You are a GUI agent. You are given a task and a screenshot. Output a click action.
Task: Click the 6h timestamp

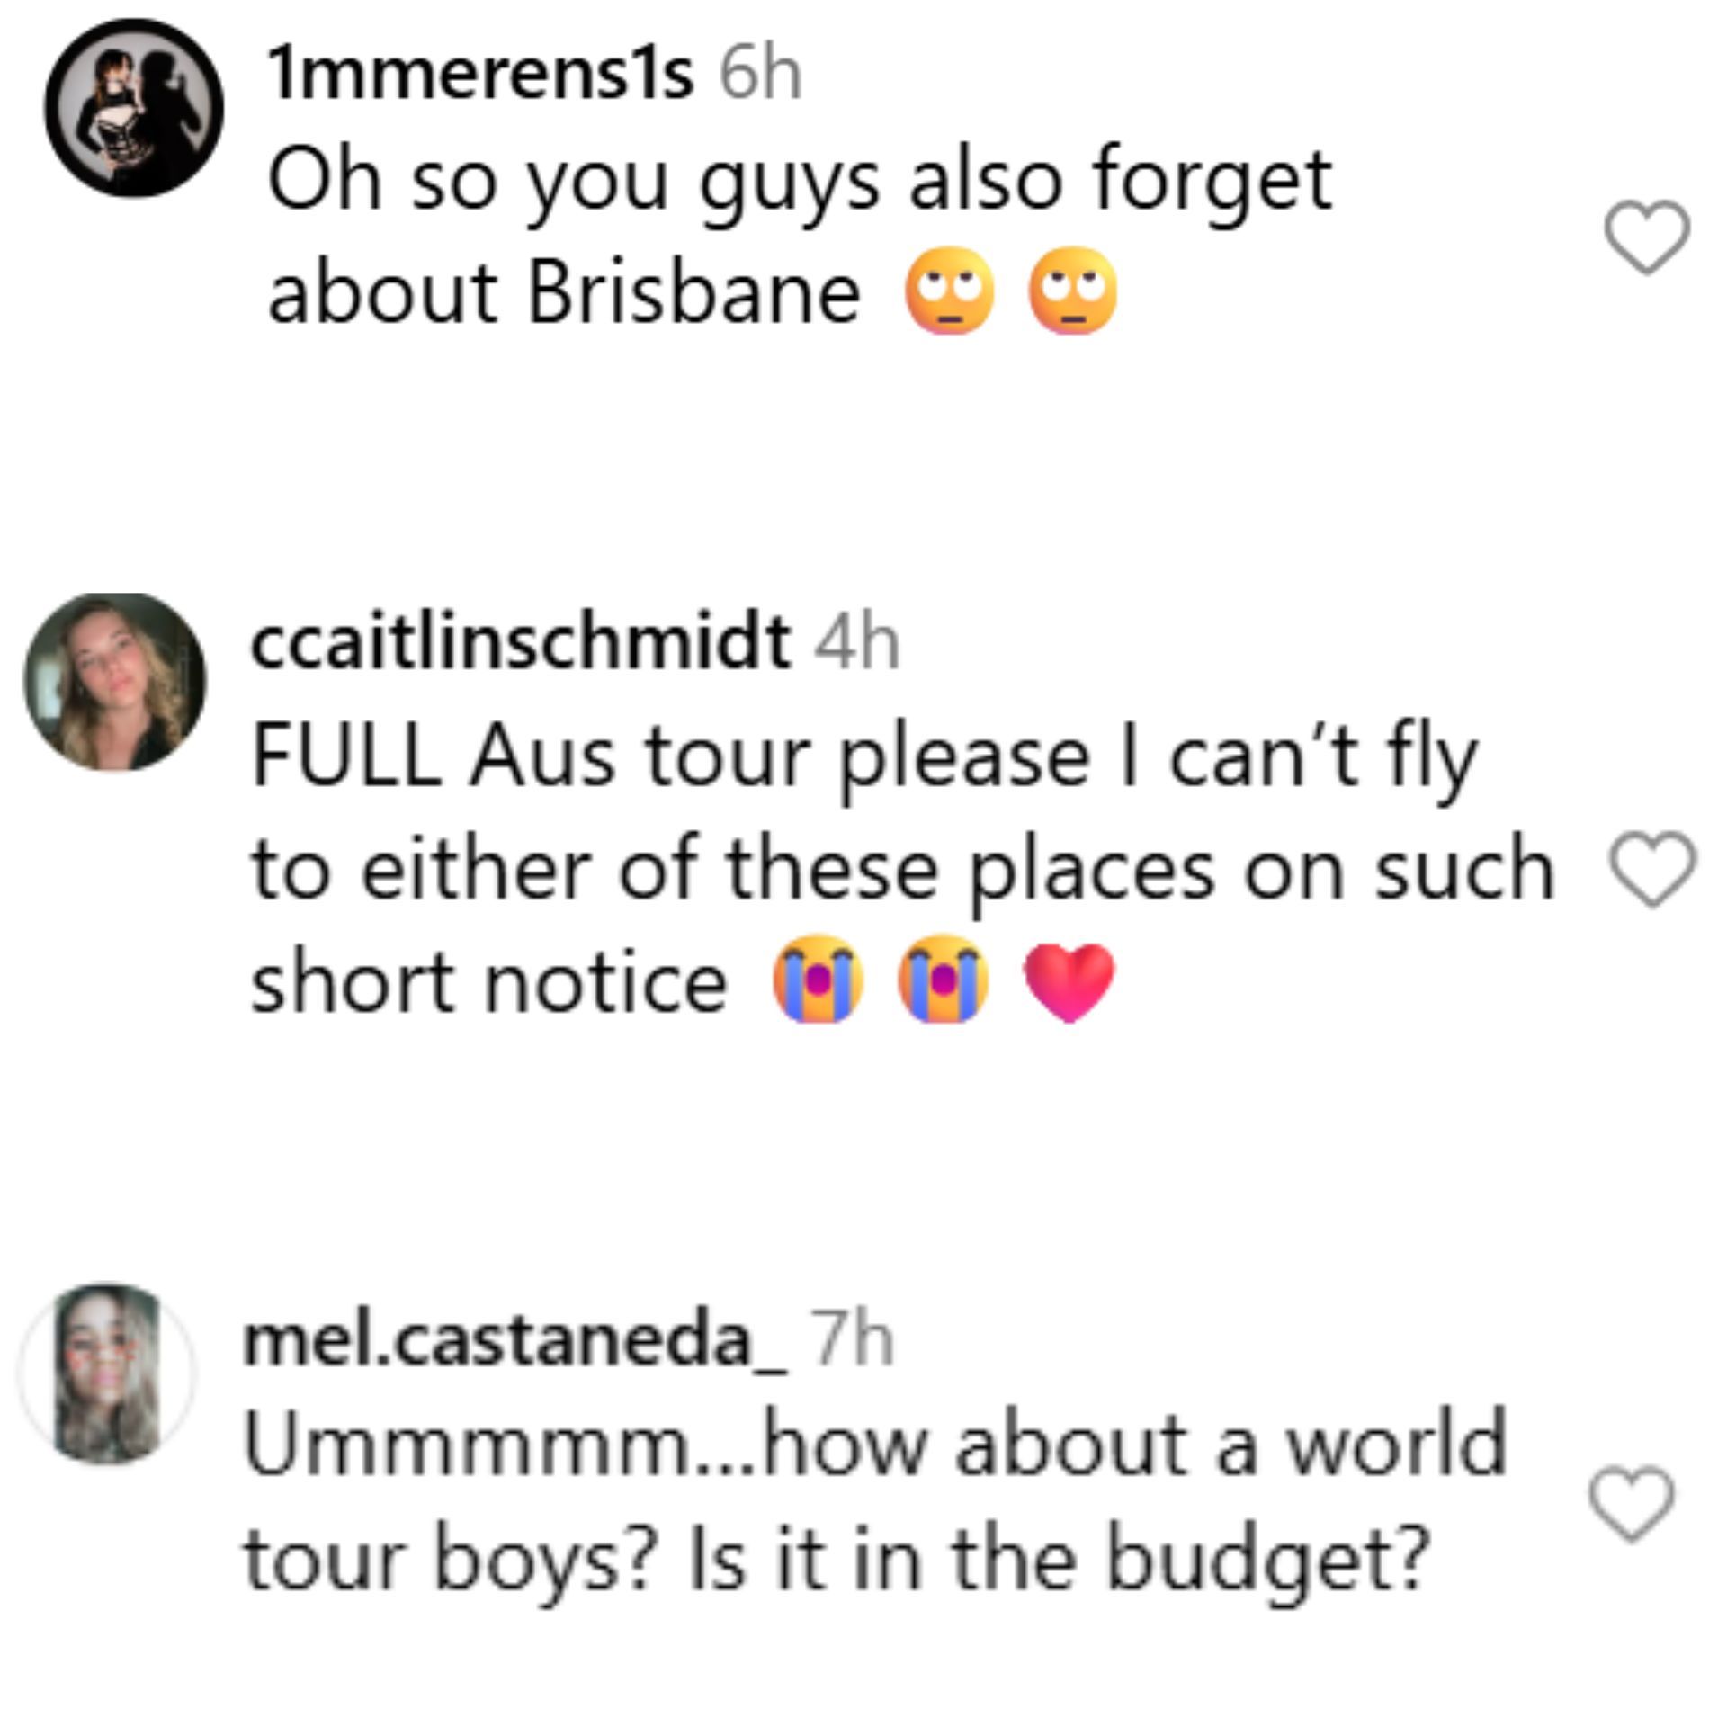point(760,74)
